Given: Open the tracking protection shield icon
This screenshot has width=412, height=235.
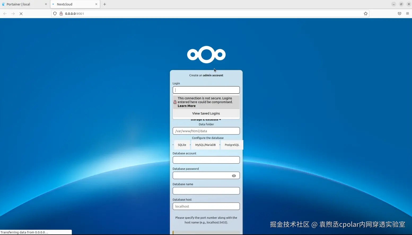Looking at the screenshot, I should pos(55,14).
